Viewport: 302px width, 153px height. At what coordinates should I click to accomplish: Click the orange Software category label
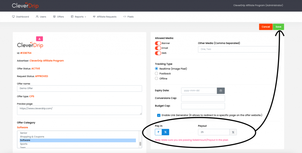(x=22, y=127)
